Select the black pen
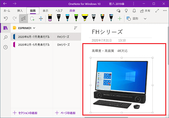This screenshot has height=118, width=169. coord(59,18)
